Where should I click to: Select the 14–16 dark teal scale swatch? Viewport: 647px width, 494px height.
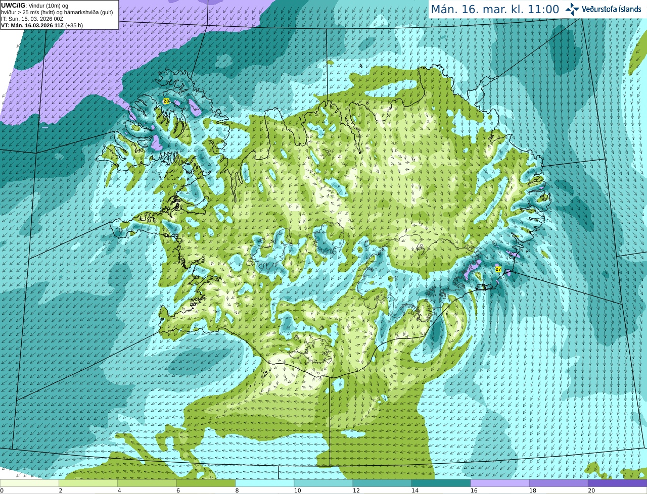pos(441,483)
